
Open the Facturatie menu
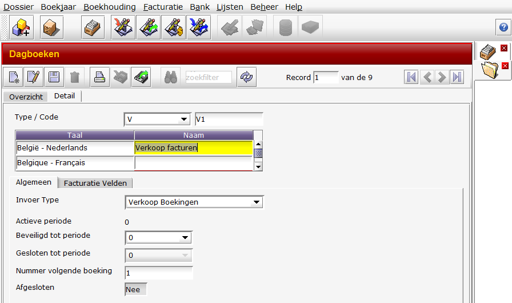[x=163, y=7]
